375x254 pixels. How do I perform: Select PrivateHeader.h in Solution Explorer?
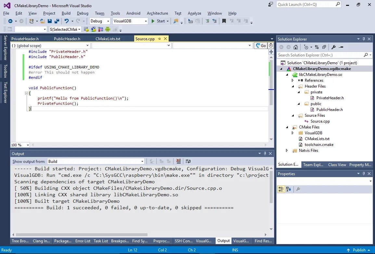tap(330, 98)
